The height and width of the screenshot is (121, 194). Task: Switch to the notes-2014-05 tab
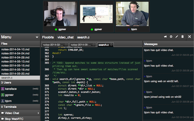(82, 45)
